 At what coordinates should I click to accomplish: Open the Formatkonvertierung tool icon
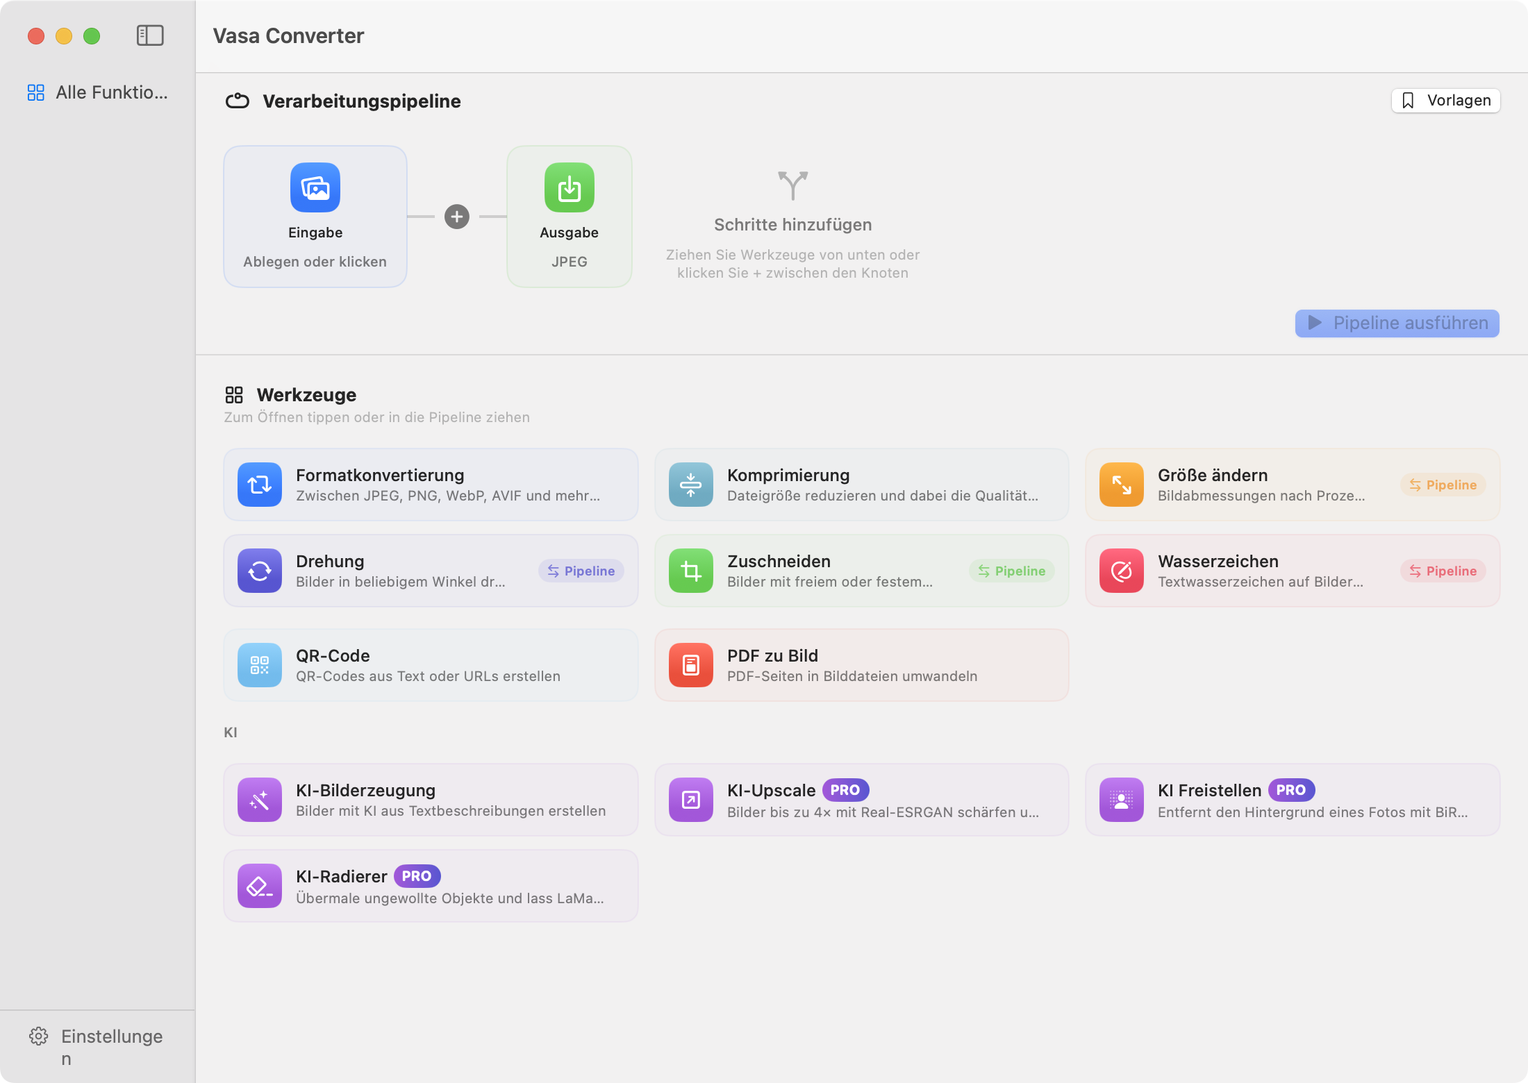[x=260, y=485]
